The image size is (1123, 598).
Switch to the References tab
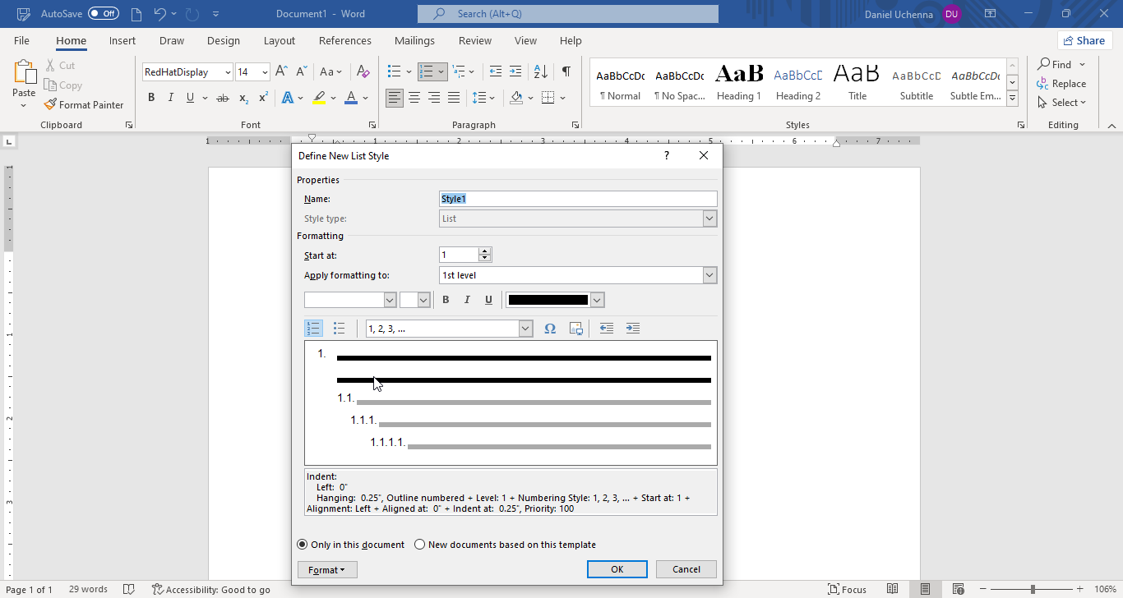[344, 41]
